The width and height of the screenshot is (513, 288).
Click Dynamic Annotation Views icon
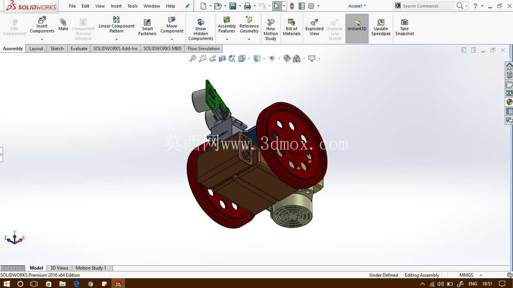point(232,58)
